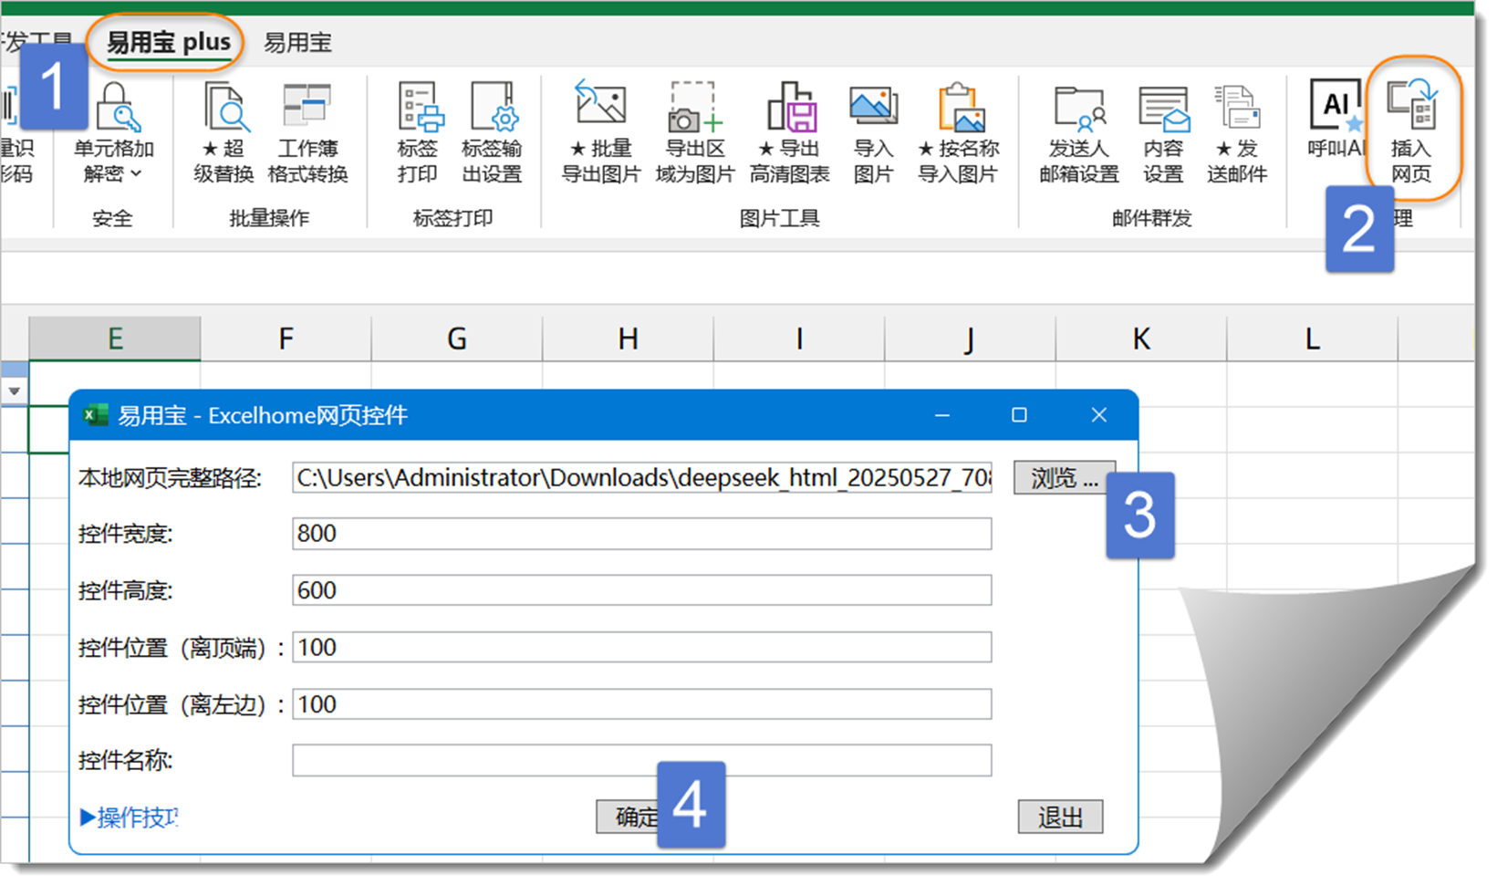
Task: Open 发送人邮箱设置 tool
Action: coord(1079,133)
